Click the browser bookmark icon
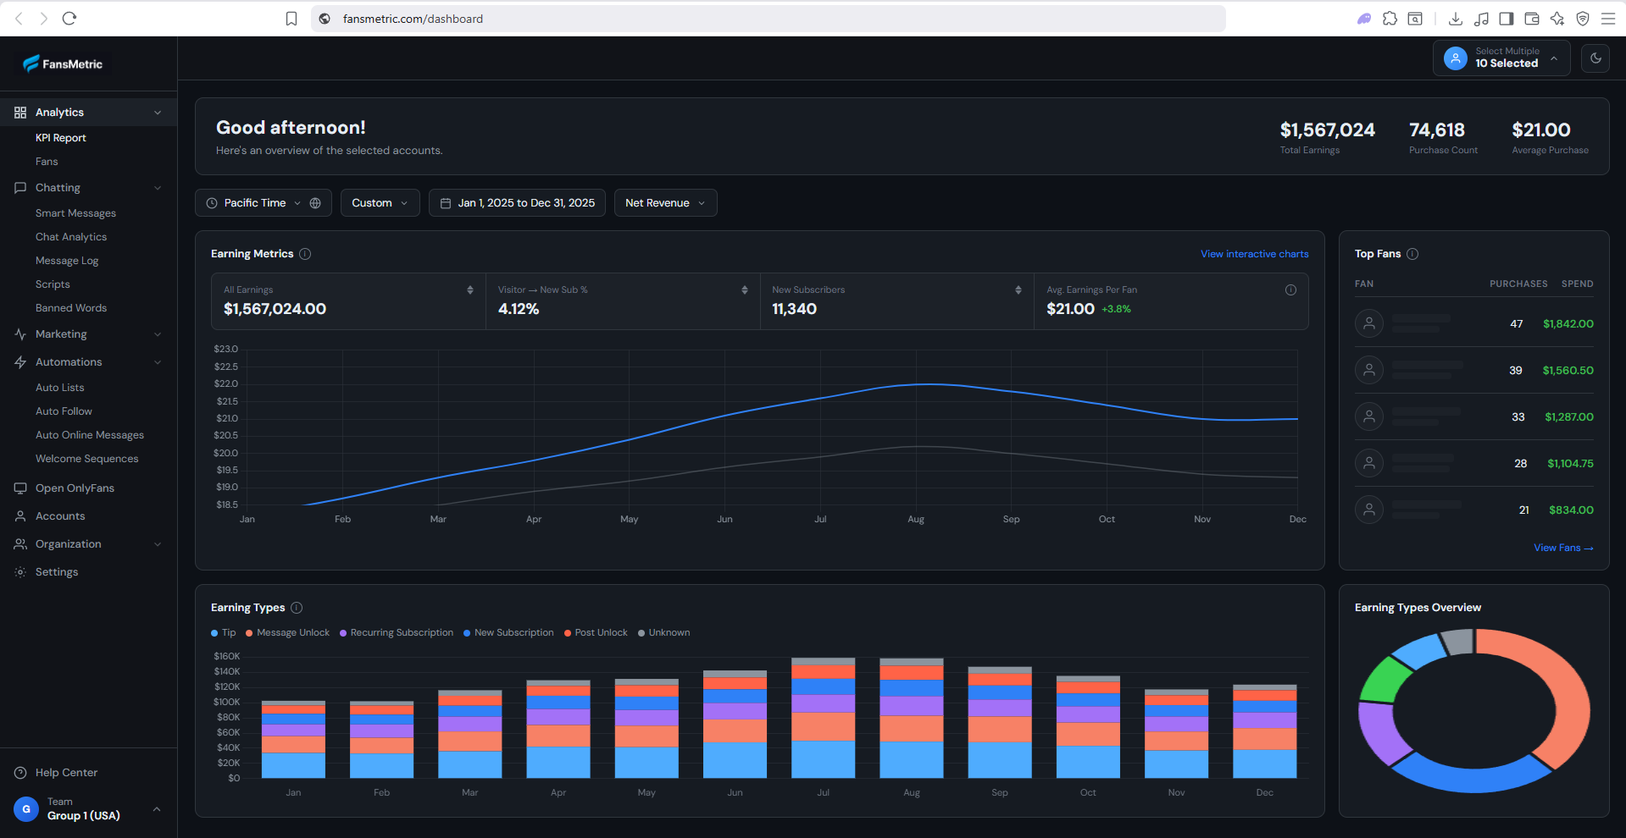 point(291,19)
